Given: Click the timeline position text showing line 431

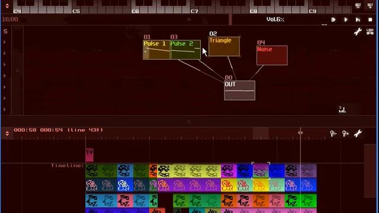Looking at the screenshot, I should click(x=58, y=130).
